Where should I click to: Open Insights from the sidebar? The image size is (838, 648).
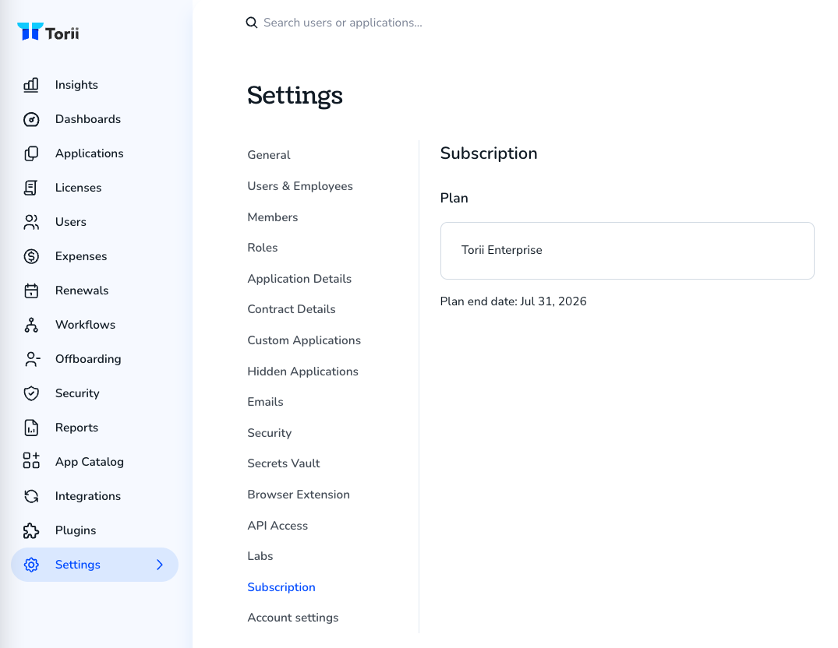click(x=76, y=85)
